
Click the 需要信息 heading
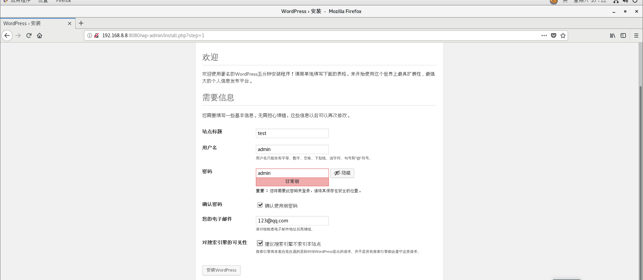pos(218,98)
